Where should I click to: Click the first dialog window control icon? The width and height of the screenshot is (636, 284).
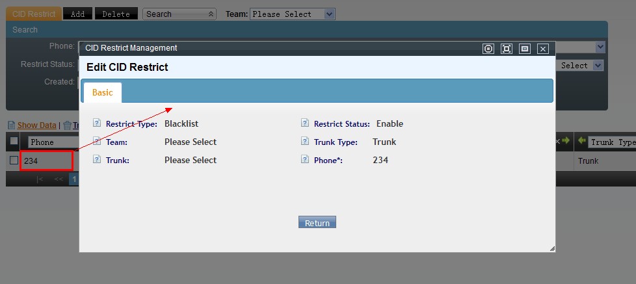point(488,49)
